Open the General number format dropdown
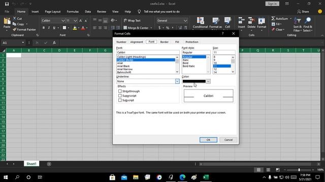 pos(185,21)
